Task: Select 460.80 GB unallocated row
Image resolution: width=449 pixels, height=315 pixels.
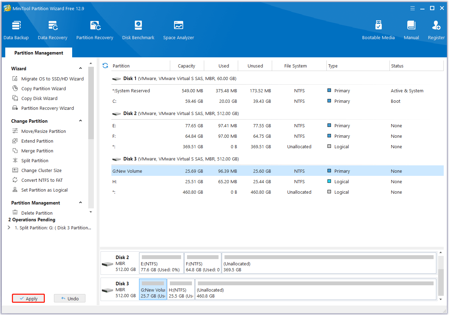Action: [277, 192]
